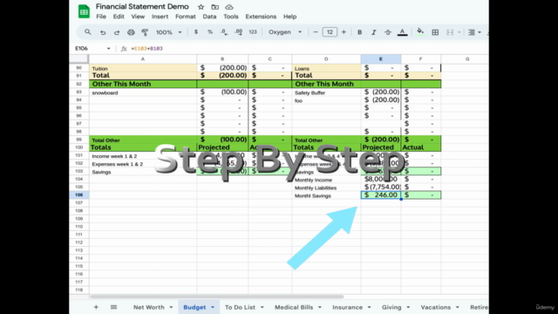The image size is (558, 314).
Task: Expand merge cells options arrow
Action: (459, 32)
